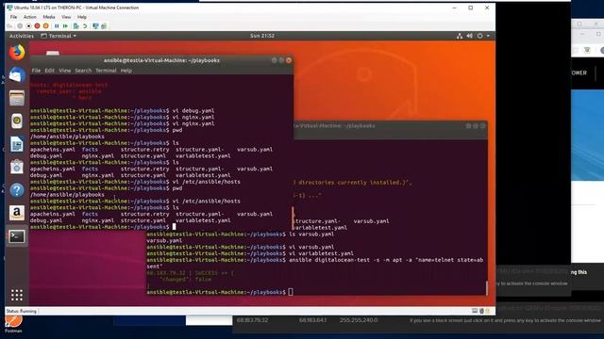This screenshot has width=604, height=339.
Task: Open the Files manager dock icon
Action: [17, 98]
